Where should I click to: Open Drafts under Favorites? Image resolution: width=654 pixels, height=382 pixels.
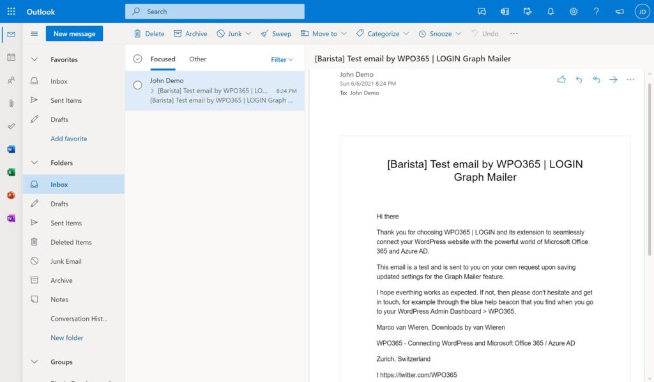click(x=74, y=119)
